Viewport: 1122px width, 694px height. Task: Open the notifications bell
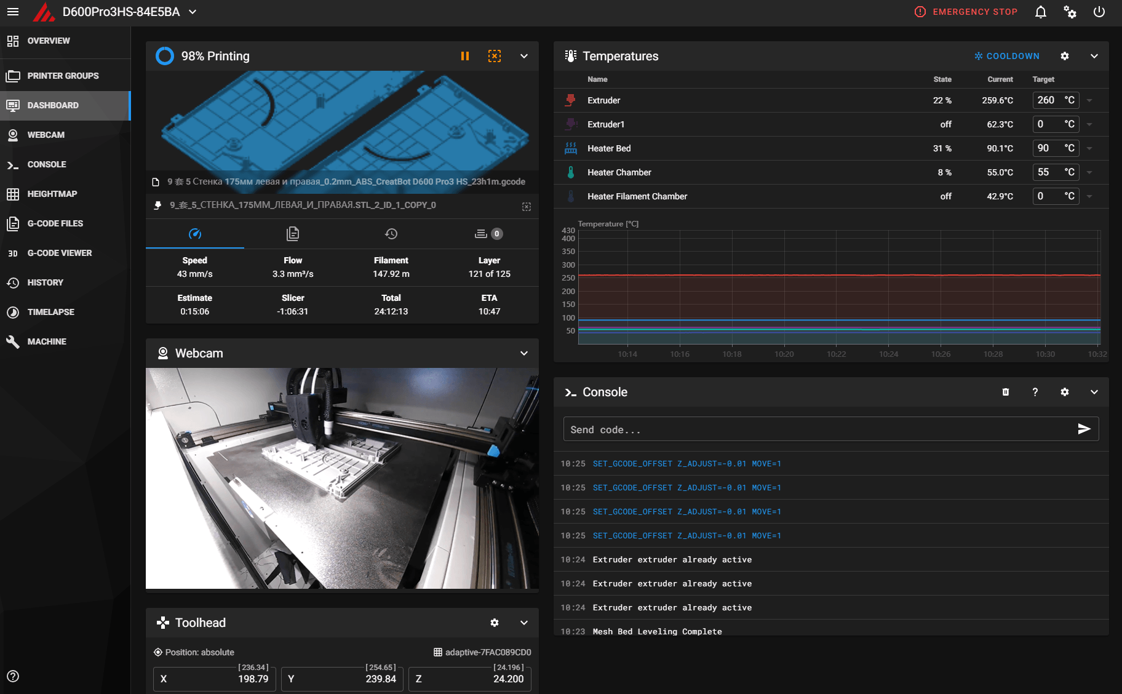(x=1041, y=12)
